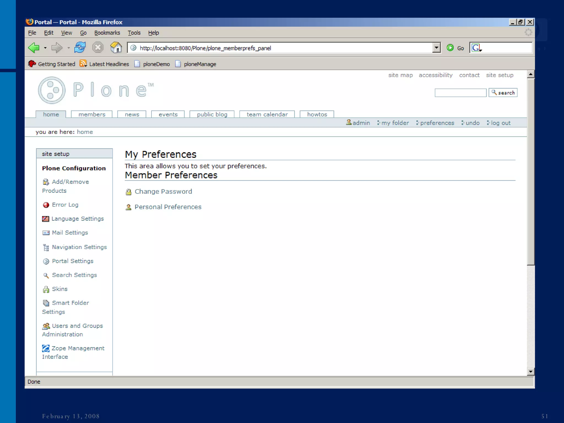
Task: Click the Home house icon in toolbar
Action: (116, 48)
